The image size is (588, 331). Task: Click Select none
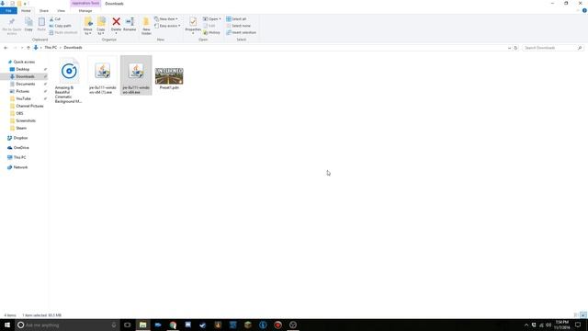pyautogui.click(x=238, y=26)
